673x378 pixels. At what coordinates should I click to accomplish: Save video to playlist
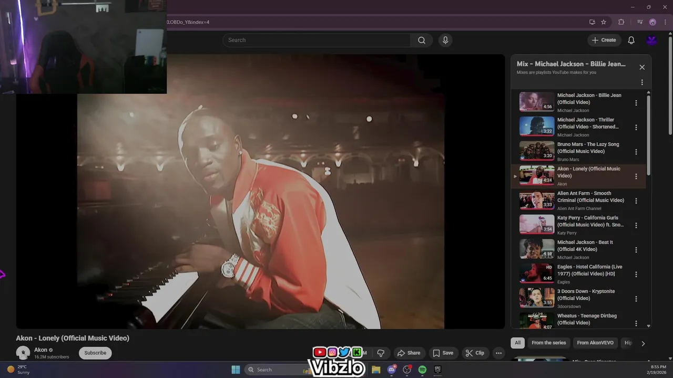click(x=443, y=353)
